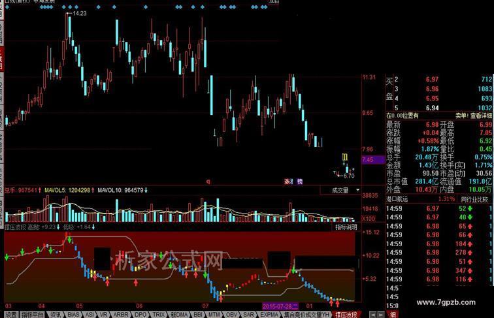Click the 总市值 281.4亿 value
Viewport: 494px width, 318px height.
427,182
